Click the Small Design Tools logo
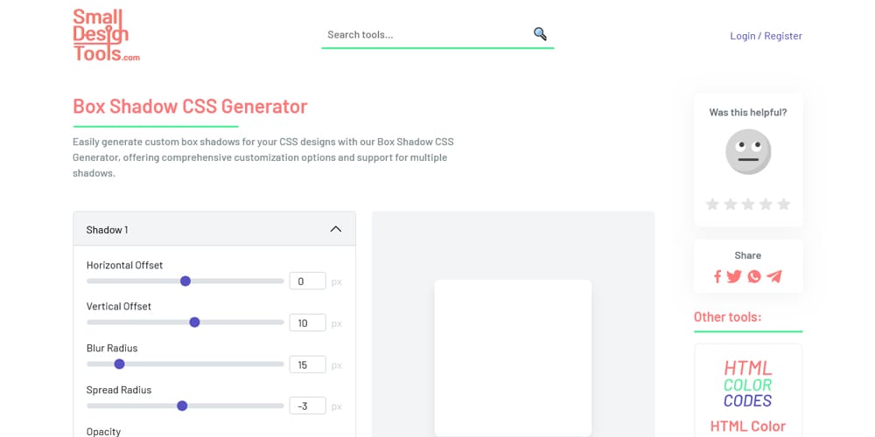This screenshot has height=437, width=875. (x=106, y=35)
